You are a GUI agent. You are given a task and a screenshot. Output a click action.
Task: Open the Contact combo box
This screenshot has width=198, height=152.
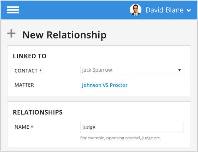[132, 70]
